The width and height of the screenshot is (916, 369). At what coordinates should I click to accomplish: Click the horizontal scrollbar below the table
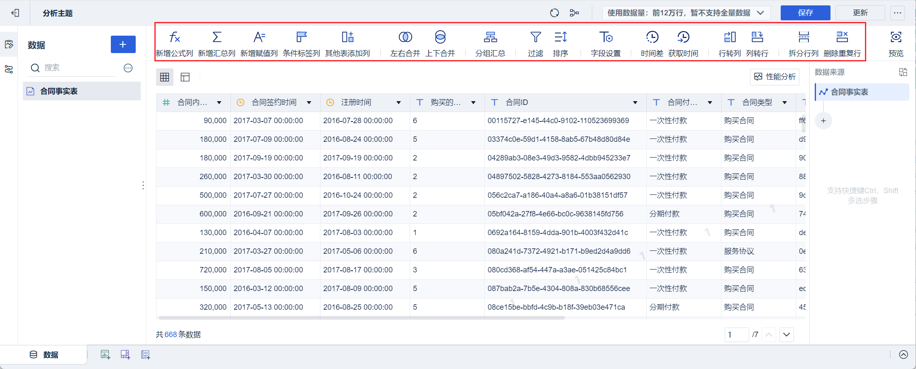point(361,318)
